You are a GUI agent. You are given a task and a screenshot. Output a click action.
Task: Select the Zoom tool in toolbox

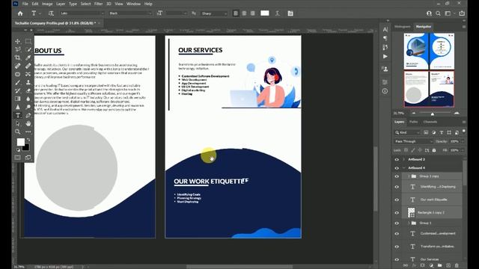point(18,132)
